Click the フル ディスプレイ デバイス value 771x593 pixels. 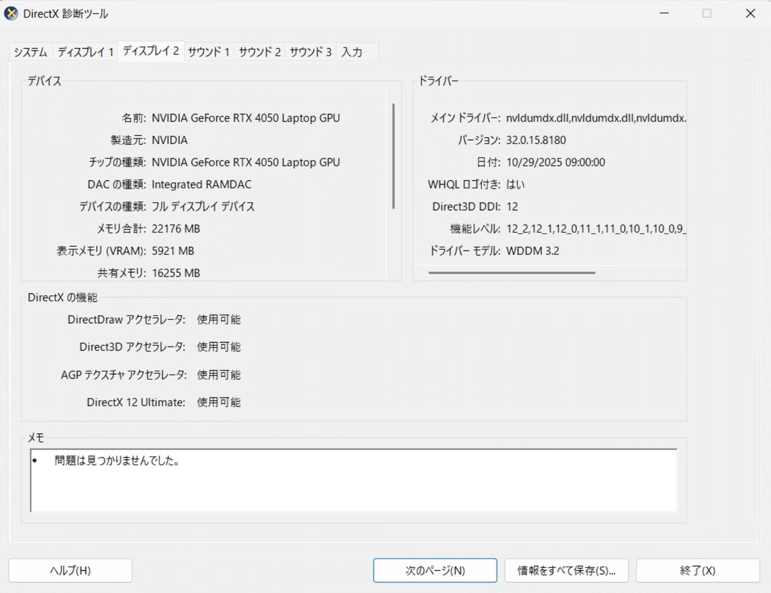tap(203, 207)
